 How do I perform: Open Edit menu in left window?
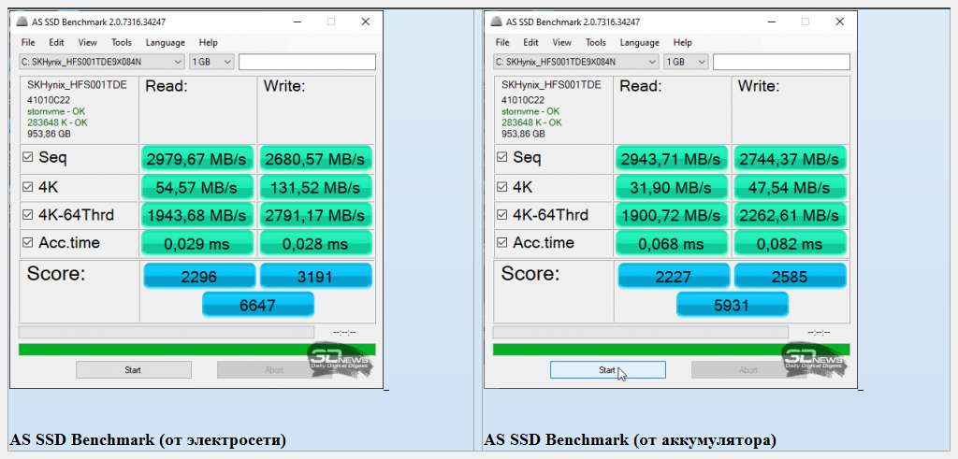pos(57,43)
